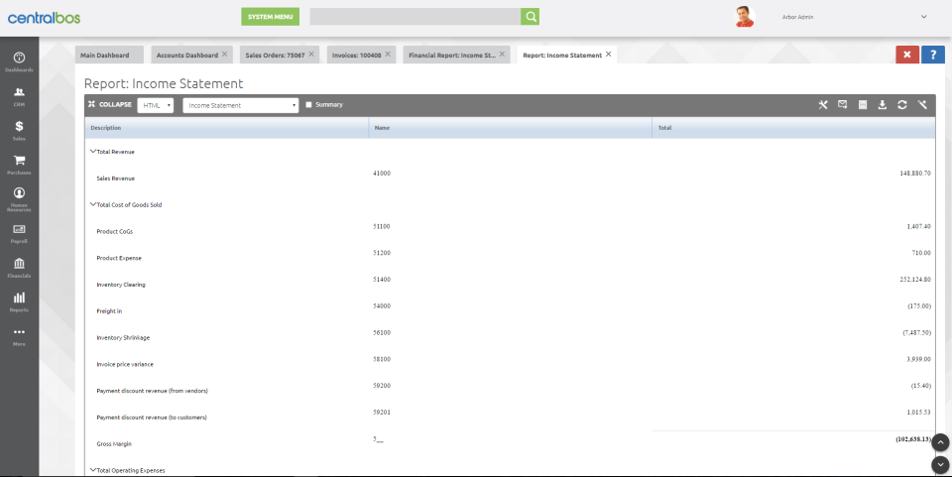The width and height of the screenshot is (952, 477).
Task: Click the 148,880.70 total value
Action: point(915,173)
